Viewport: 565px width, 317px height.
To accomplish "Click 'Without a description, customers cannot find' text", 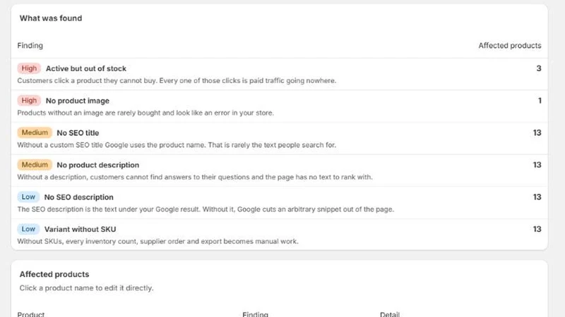I will (195, 178).
